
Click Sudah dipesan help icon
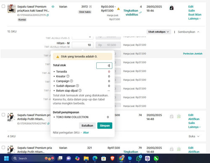point(77,85)
